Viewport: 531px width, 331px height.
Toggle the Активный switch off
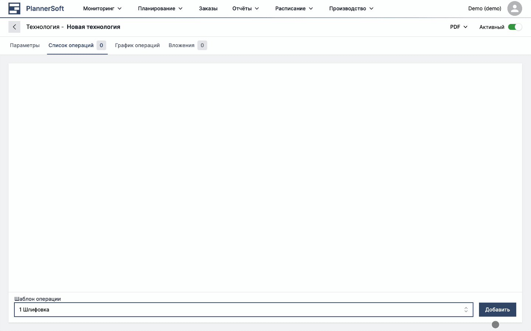pos(515,27)
